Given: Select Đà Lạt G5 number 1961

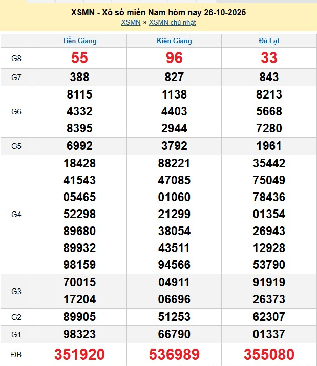Looking at the screenshot, I should click(269, 146).
